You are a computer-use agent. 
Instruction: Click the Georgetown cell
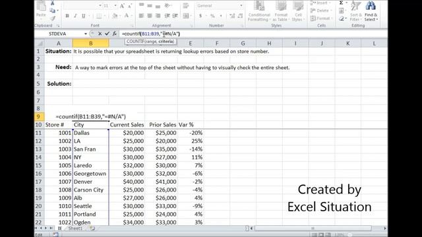[91, 174]
